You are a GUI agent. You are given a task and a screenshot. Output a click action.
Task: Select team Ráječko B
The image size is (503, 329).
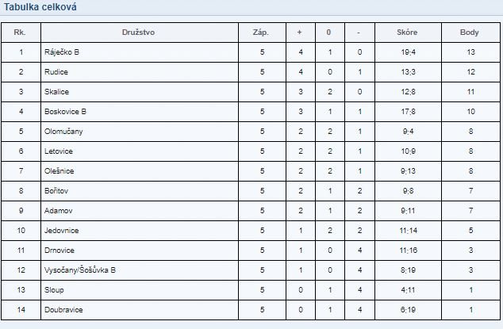click(x=62, y=52)
